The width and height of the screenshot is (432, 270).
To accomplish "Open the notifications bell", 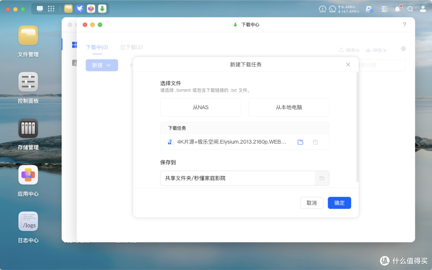I will pyautogui.click(x=398, y=9).
